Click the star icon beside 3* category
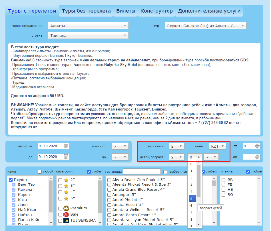271x231 pixels. (x=66, y=186)
